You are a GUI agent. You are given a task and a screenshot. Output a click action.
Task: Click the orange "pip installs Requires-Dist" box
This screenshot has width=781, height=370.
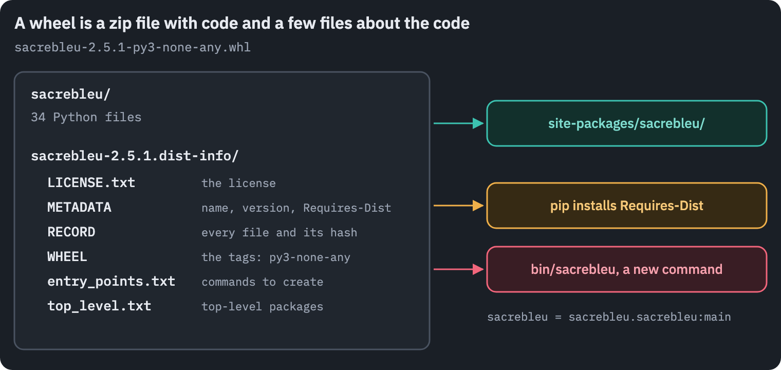627,206
